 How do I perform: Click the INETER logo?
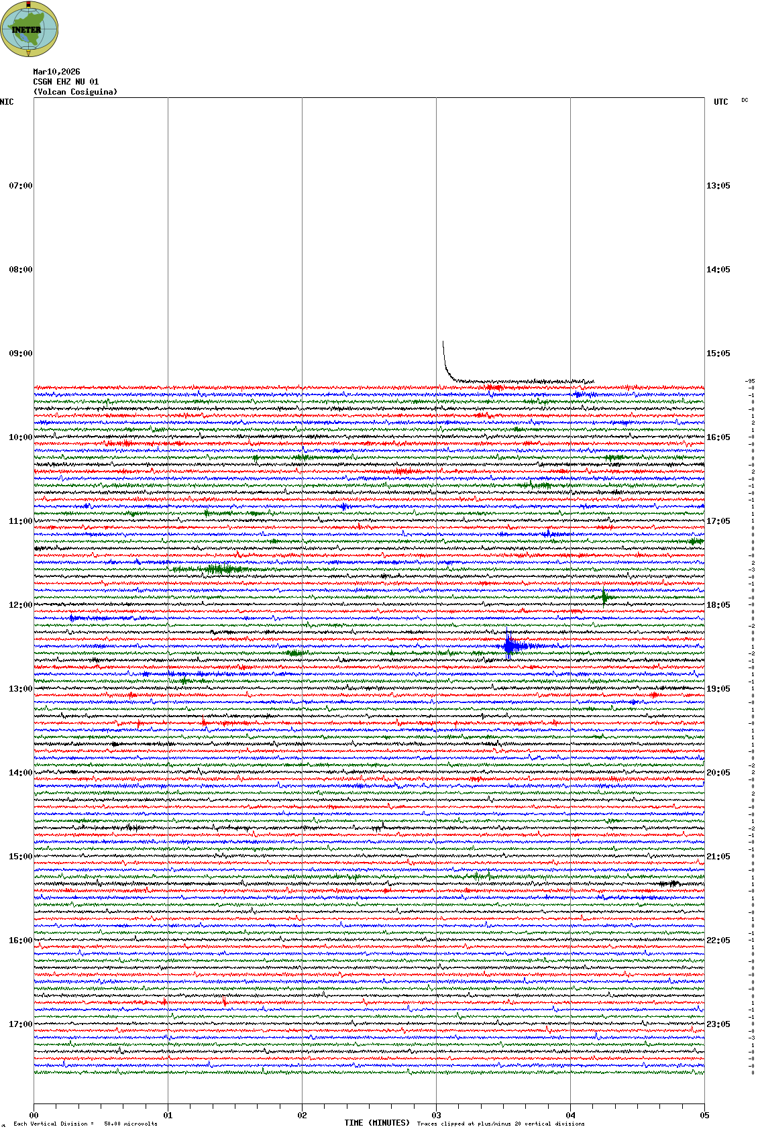tap(30, 29)
